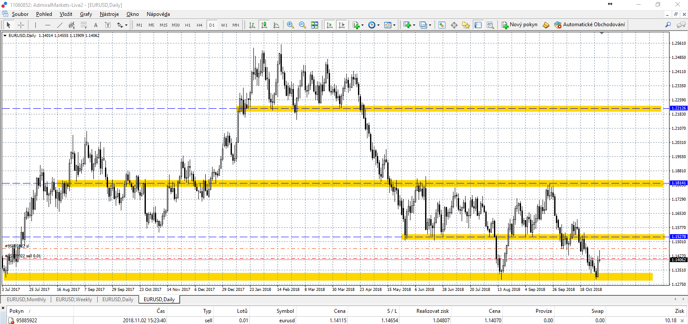Screen dimensions: 688x324
Task: Switch chart to H1 timeframe
Action: (188, 25)
